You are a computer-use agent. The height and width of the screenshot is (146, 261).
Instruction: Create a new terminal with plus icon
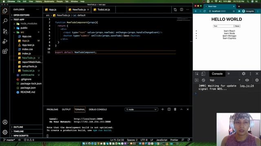[x=163, y=109]
